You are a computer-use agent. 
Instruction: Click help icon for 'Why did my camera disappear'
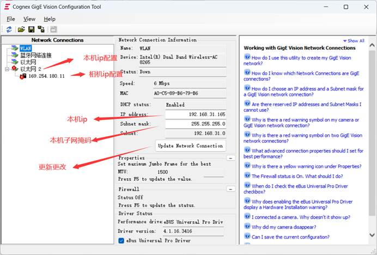[247, 226]
